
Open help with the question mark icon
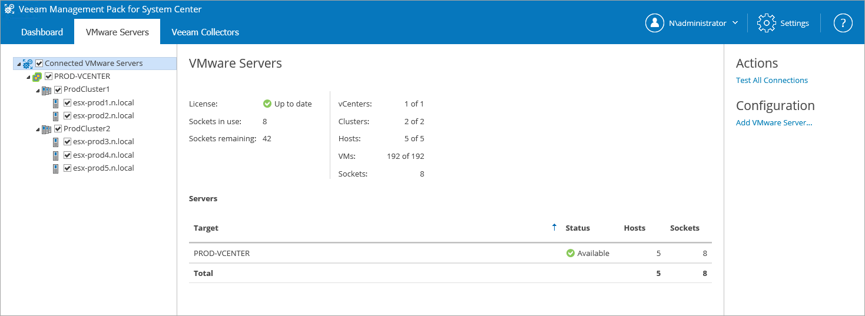tap(843, 23)
